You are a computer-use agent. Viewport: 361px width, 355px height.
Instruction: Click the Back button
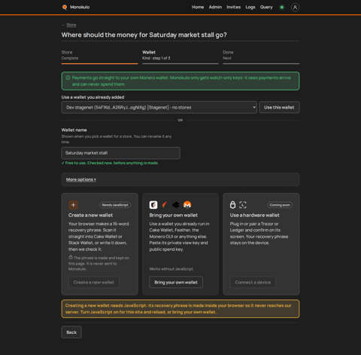click(71, 332)
